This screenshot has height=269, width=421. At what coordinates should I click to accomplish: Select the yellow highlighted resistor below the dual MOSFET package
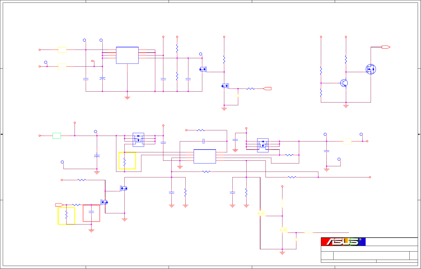coord(127,160)
